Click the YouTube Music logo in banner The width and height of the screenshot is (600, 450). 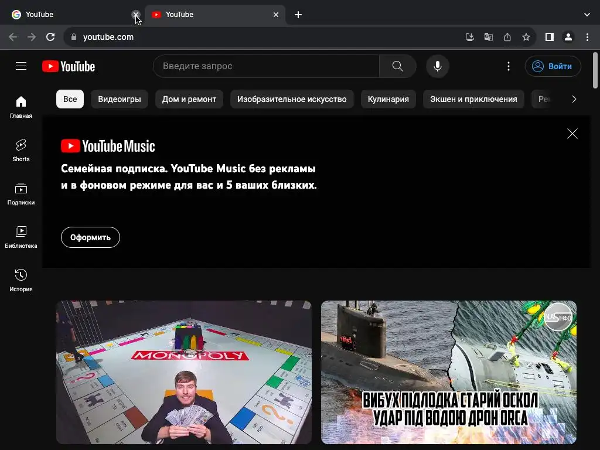[108, 146]
